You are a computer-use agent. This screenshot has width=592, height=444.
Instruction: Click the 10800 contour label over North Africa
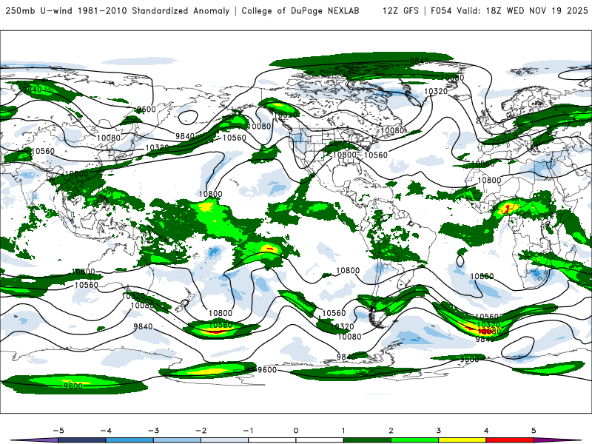coord(489,180)
